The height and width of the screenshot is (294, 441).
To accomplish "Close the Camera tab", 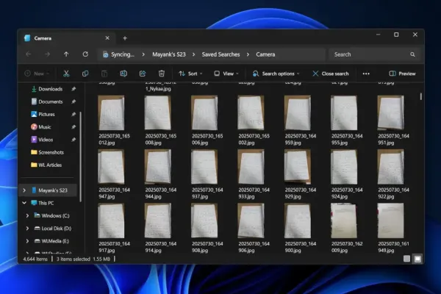I will 107,38.
